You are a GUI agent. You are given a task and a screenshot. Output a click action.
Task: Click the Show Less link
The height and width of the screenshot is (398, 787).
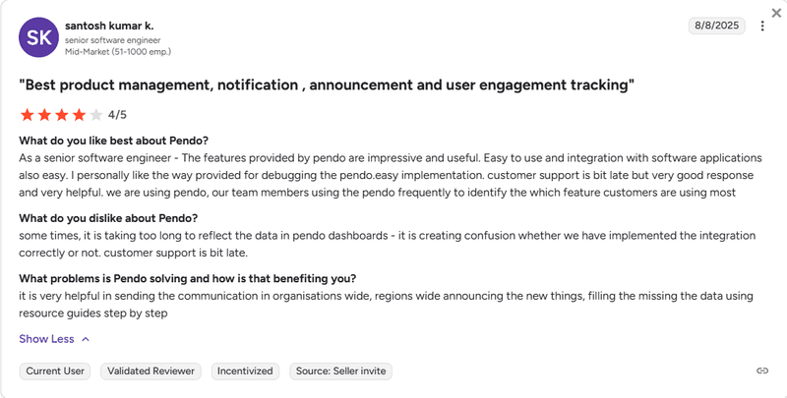coord(46,339)
